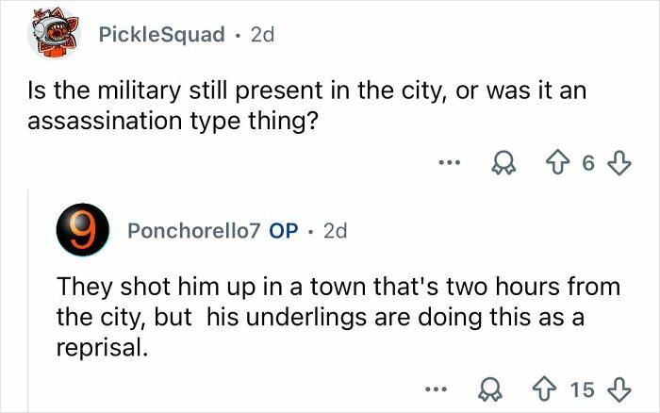
Task: Click the OP badge next to Ponchorello7
Action: [x=284, y=231]
